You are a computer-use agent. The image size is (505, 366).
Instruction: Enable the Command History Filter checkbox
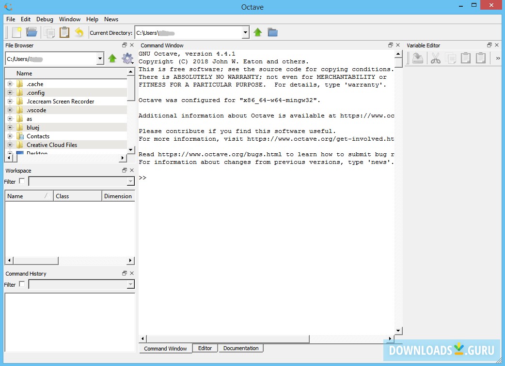(22, 284)
